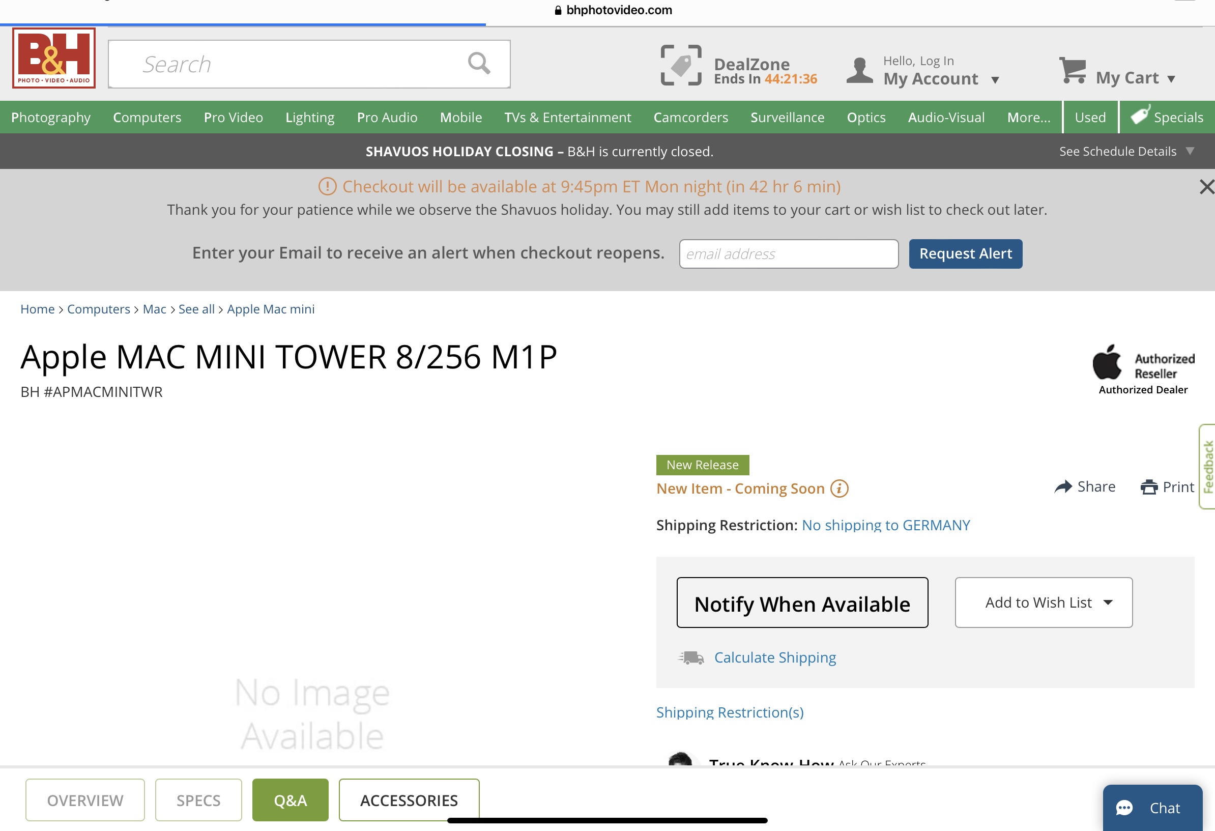Click the B&H Photo Video Audio logo
Viewport: 1215px width, 831px height.
[54, 58]
